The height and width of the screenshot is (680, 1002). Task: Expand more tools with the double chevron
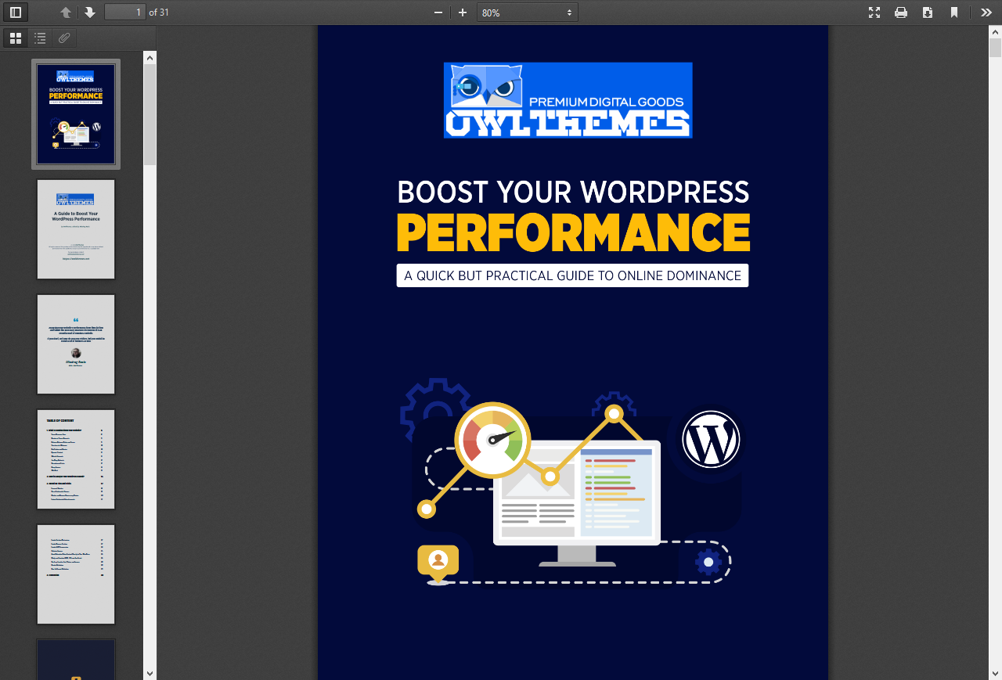click(986, 12)
